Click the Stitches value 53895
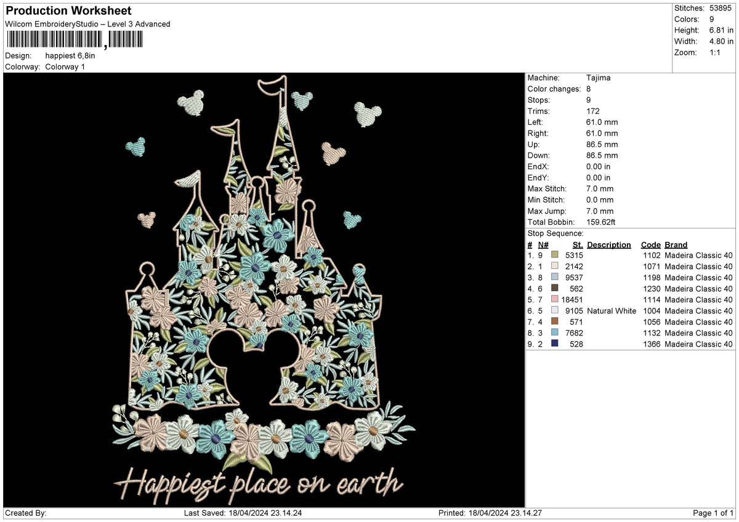This screenshot has width=739, height=522. click(722, 8)
